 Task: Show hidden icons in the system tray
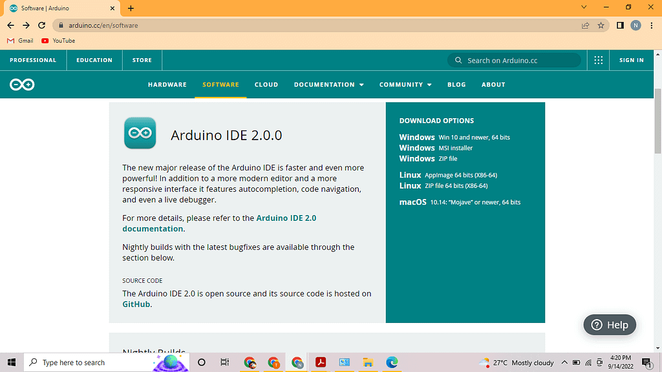click(564, 362)
